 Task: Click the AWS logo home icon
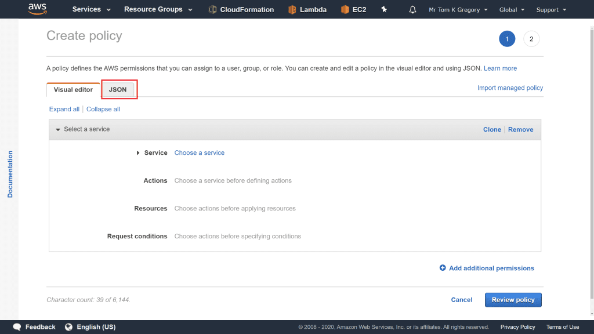37,9
